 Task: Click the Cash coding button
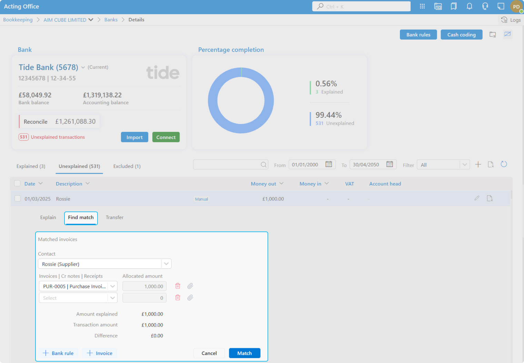pyautogui.click(x=461, y=35)
